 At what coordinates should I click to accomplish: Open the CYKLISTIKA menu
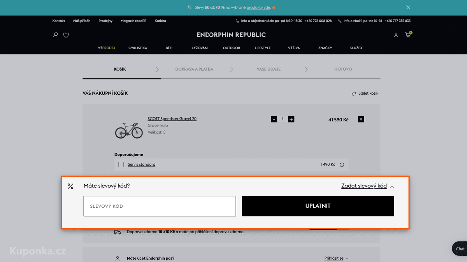pyautogui.click(x=138, y=48)
